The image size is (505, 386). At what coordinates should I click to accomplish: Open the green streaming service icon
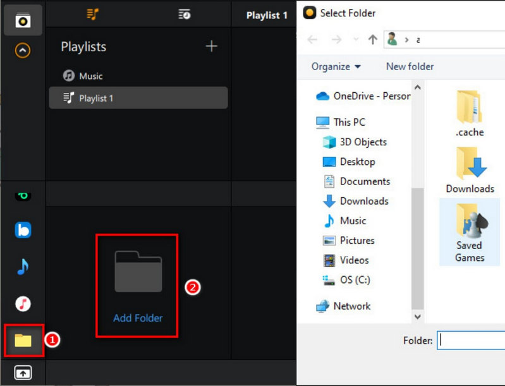[23, 196]
